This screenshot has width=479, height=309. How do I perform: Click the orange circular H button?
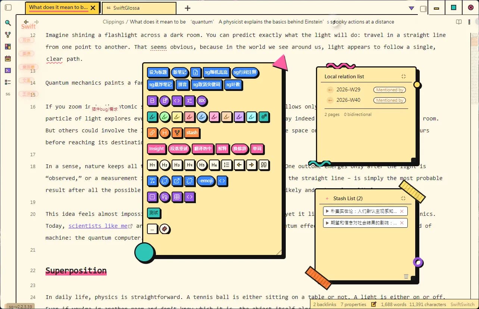click(164, 132)
